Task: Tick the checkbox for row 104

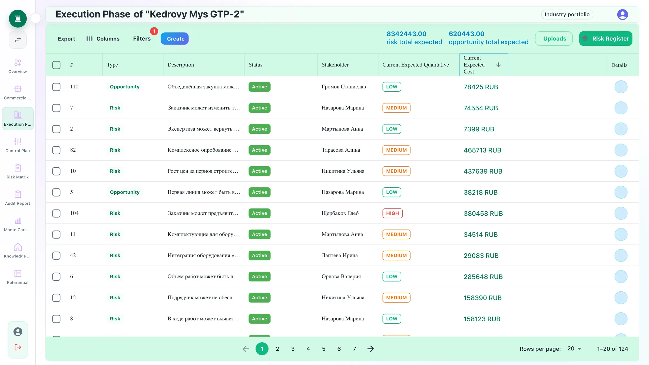Action: (x=56, y=213)
